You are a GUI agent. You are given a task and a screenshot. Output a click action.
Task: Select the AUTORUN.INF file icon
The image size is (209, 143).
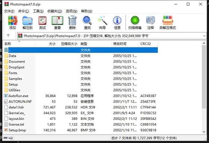point(6,101)
